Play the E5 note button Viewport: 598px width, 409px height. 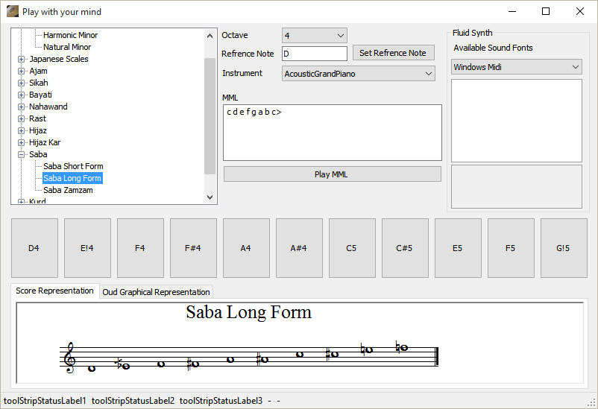click(458, 248)
